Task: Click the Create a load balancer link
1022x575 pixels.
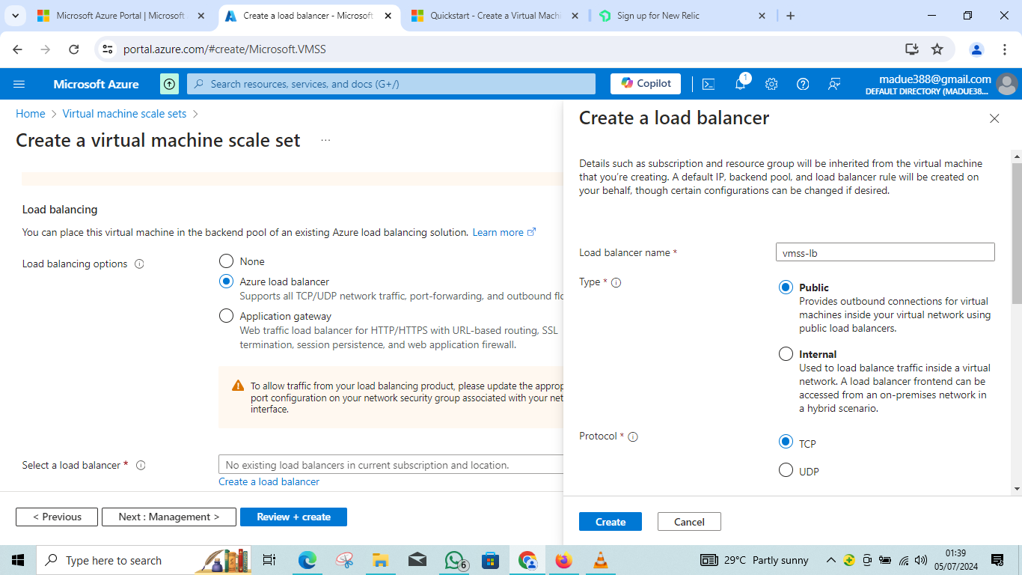Action: [269, 482]
